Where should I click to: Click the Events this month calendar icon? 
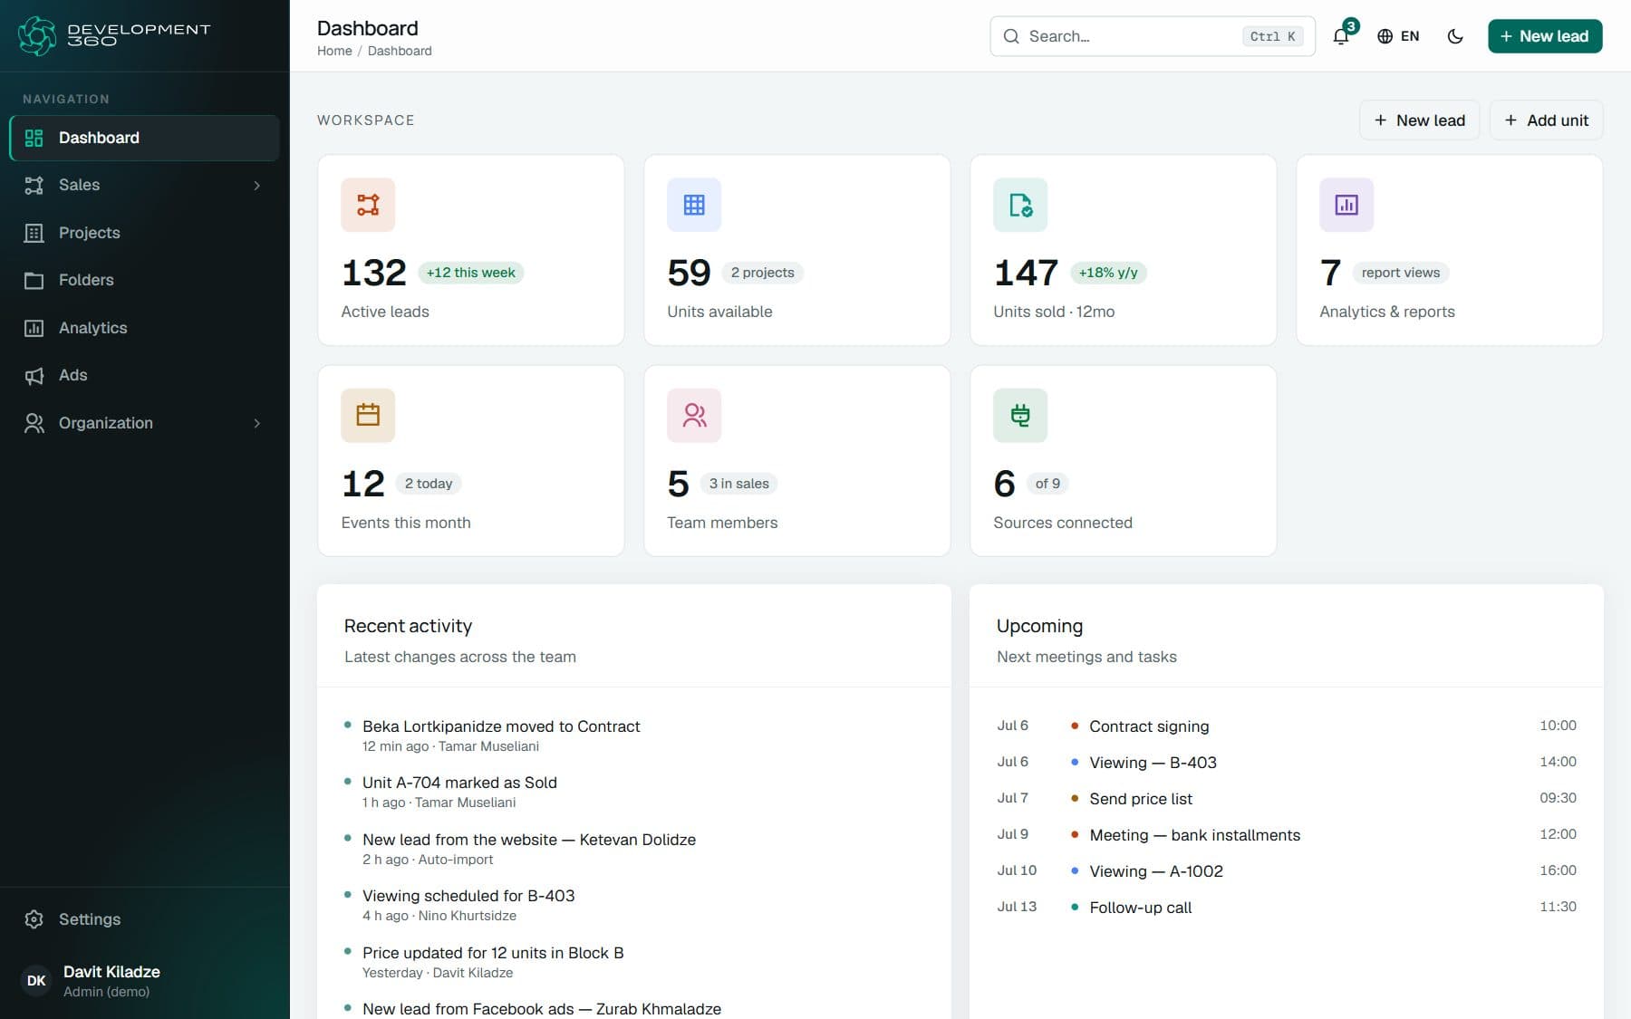click(368, 416)
